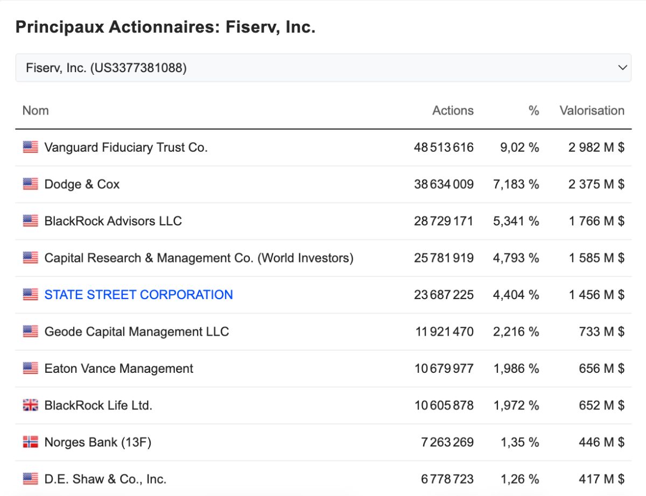Select the Capital Research & Management Co. row name
Screen dimensions: 646x496
(199, 258)
